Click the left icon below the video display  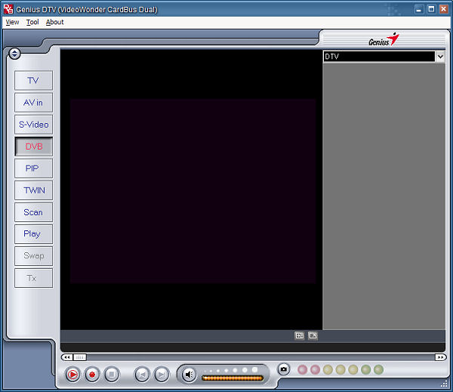coord(300,335)
